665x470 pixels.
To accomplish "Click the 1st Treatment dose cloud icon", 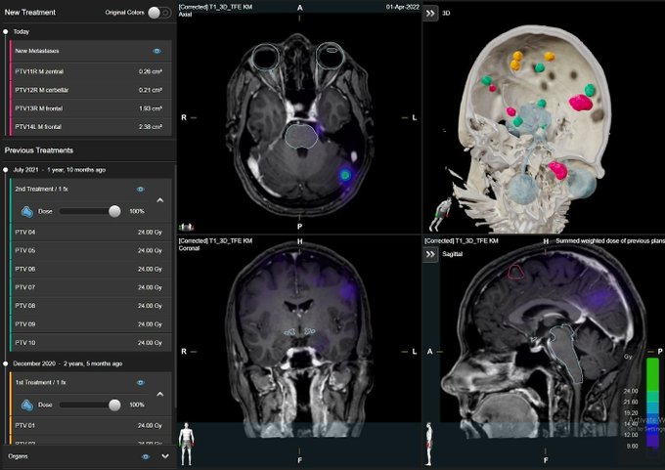I will click(27, 406).
